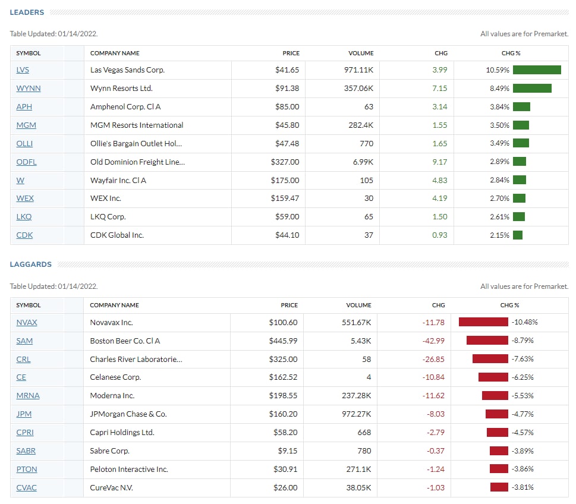The image size is (576, 504).
Task: Click the red bar for Novavax
Action: [x=483, y=322]
